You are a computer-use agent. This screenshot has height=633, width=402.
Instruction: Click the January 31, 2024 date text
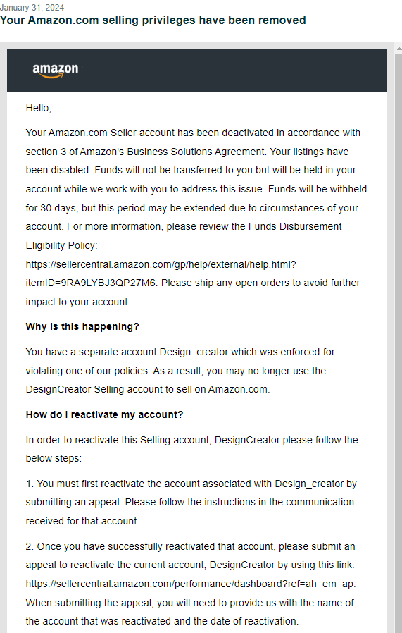(32, 7)
